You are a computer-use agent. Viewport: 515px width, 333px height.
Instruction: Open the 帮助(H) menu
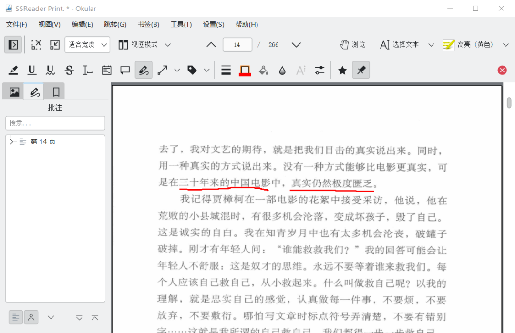coord(247,25)
